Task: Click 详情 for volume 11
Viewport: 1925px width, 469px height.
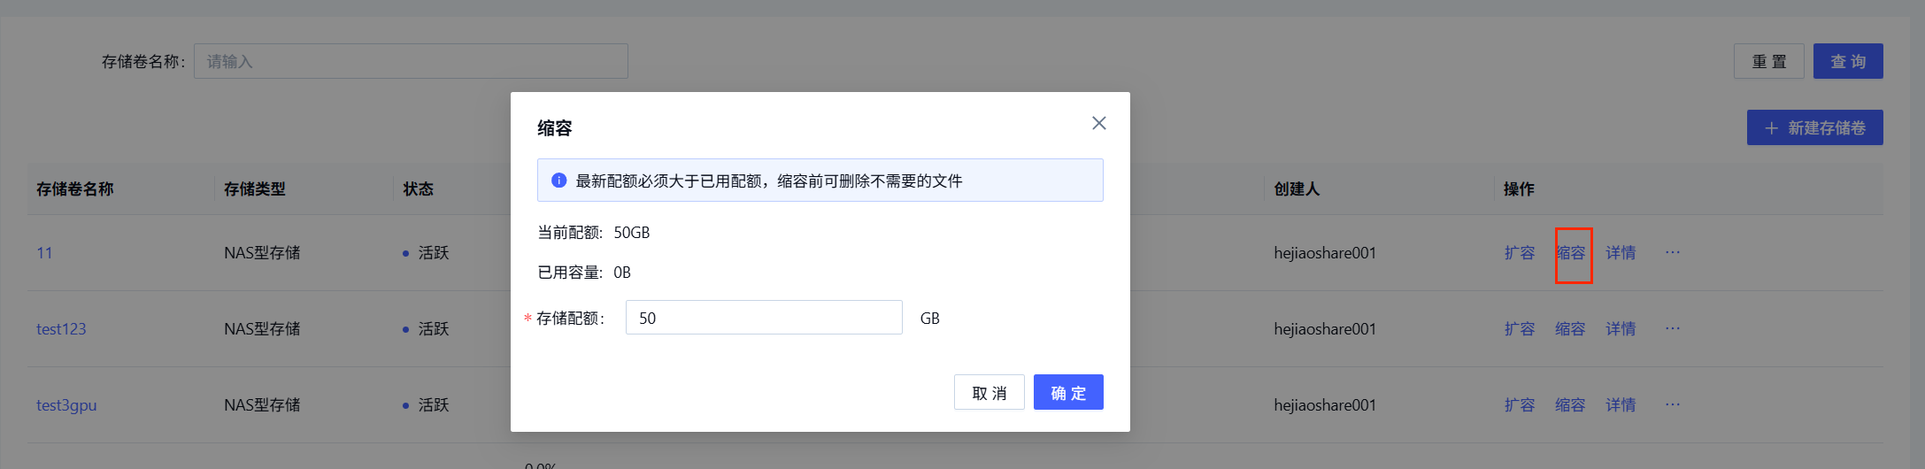Action: click(x=1621, y=253)
